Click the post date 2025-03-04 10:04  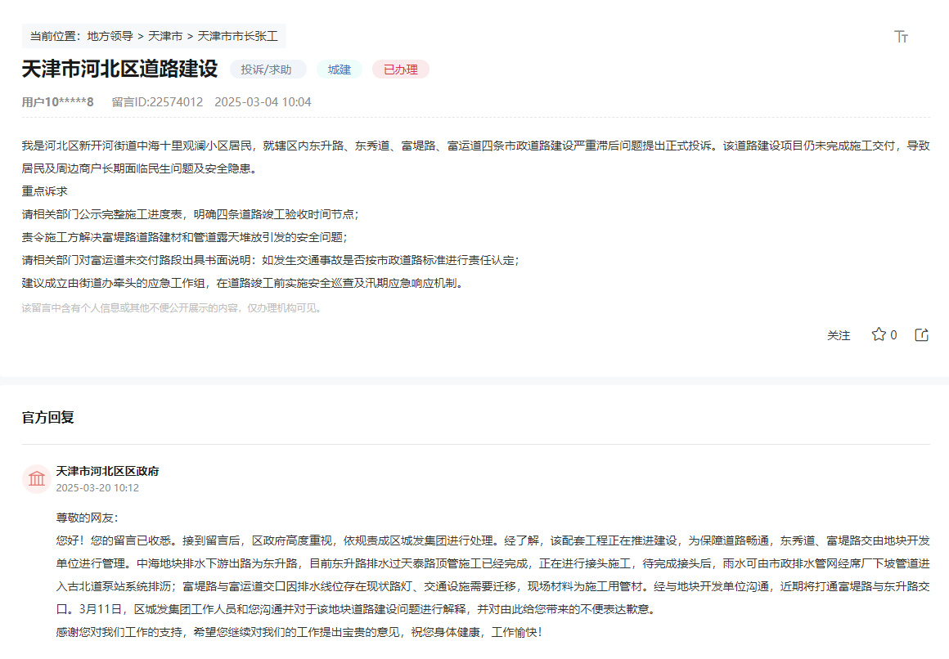pyautogui.click(x=263, y=102)
